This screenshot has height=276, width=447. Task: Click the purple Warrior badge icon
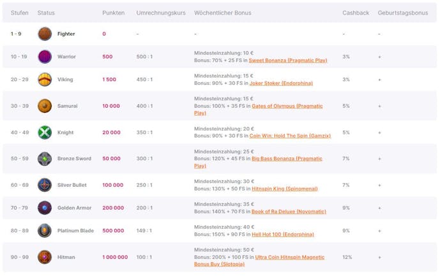(45, 57)
